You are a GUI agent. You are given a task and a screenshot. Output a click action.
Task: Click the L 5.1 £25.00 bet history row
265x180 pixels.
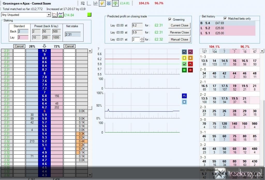(x=228, y=33)
